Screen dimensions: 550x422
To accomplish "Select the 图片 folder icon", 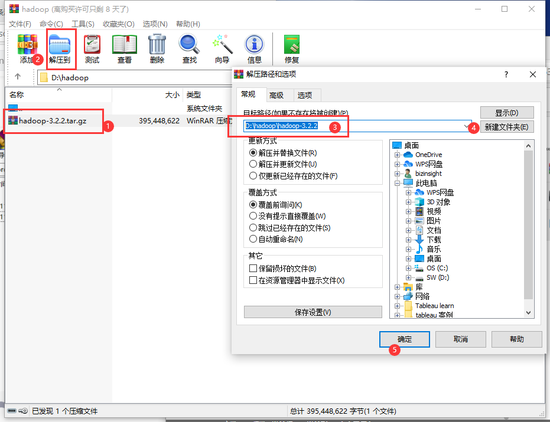I will coord(419,221).
